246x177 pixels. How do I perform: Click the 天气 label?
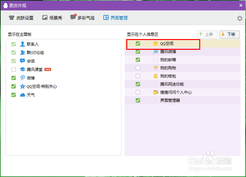coord(31,95)
